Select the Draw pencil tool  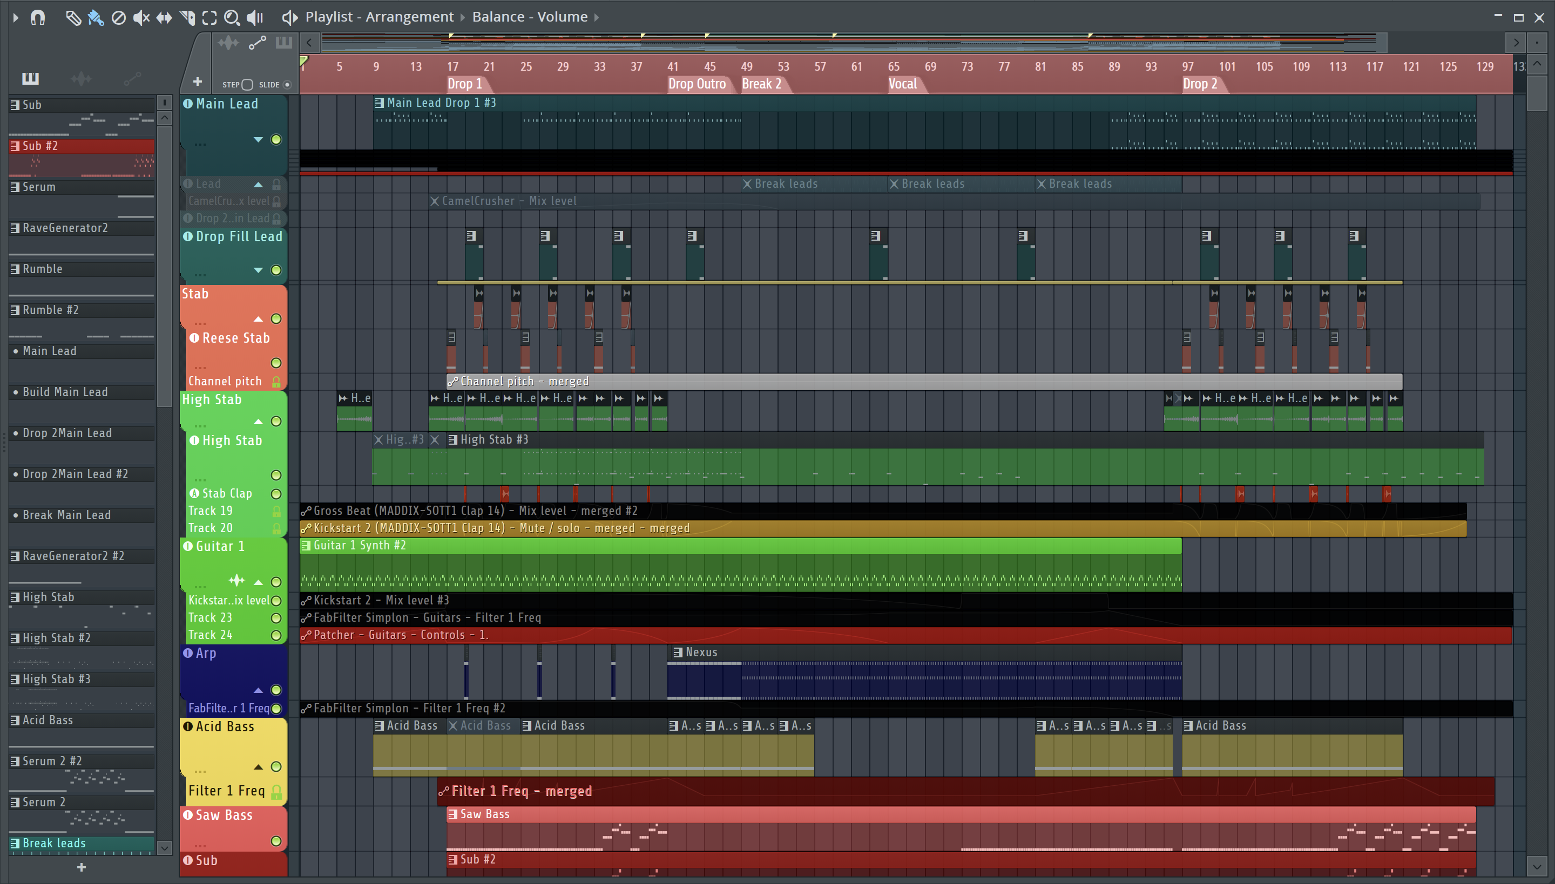coord(73,18)
